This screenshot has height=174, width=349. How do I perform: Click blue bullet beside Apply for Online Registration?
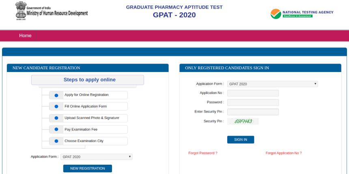coord(56,95)
